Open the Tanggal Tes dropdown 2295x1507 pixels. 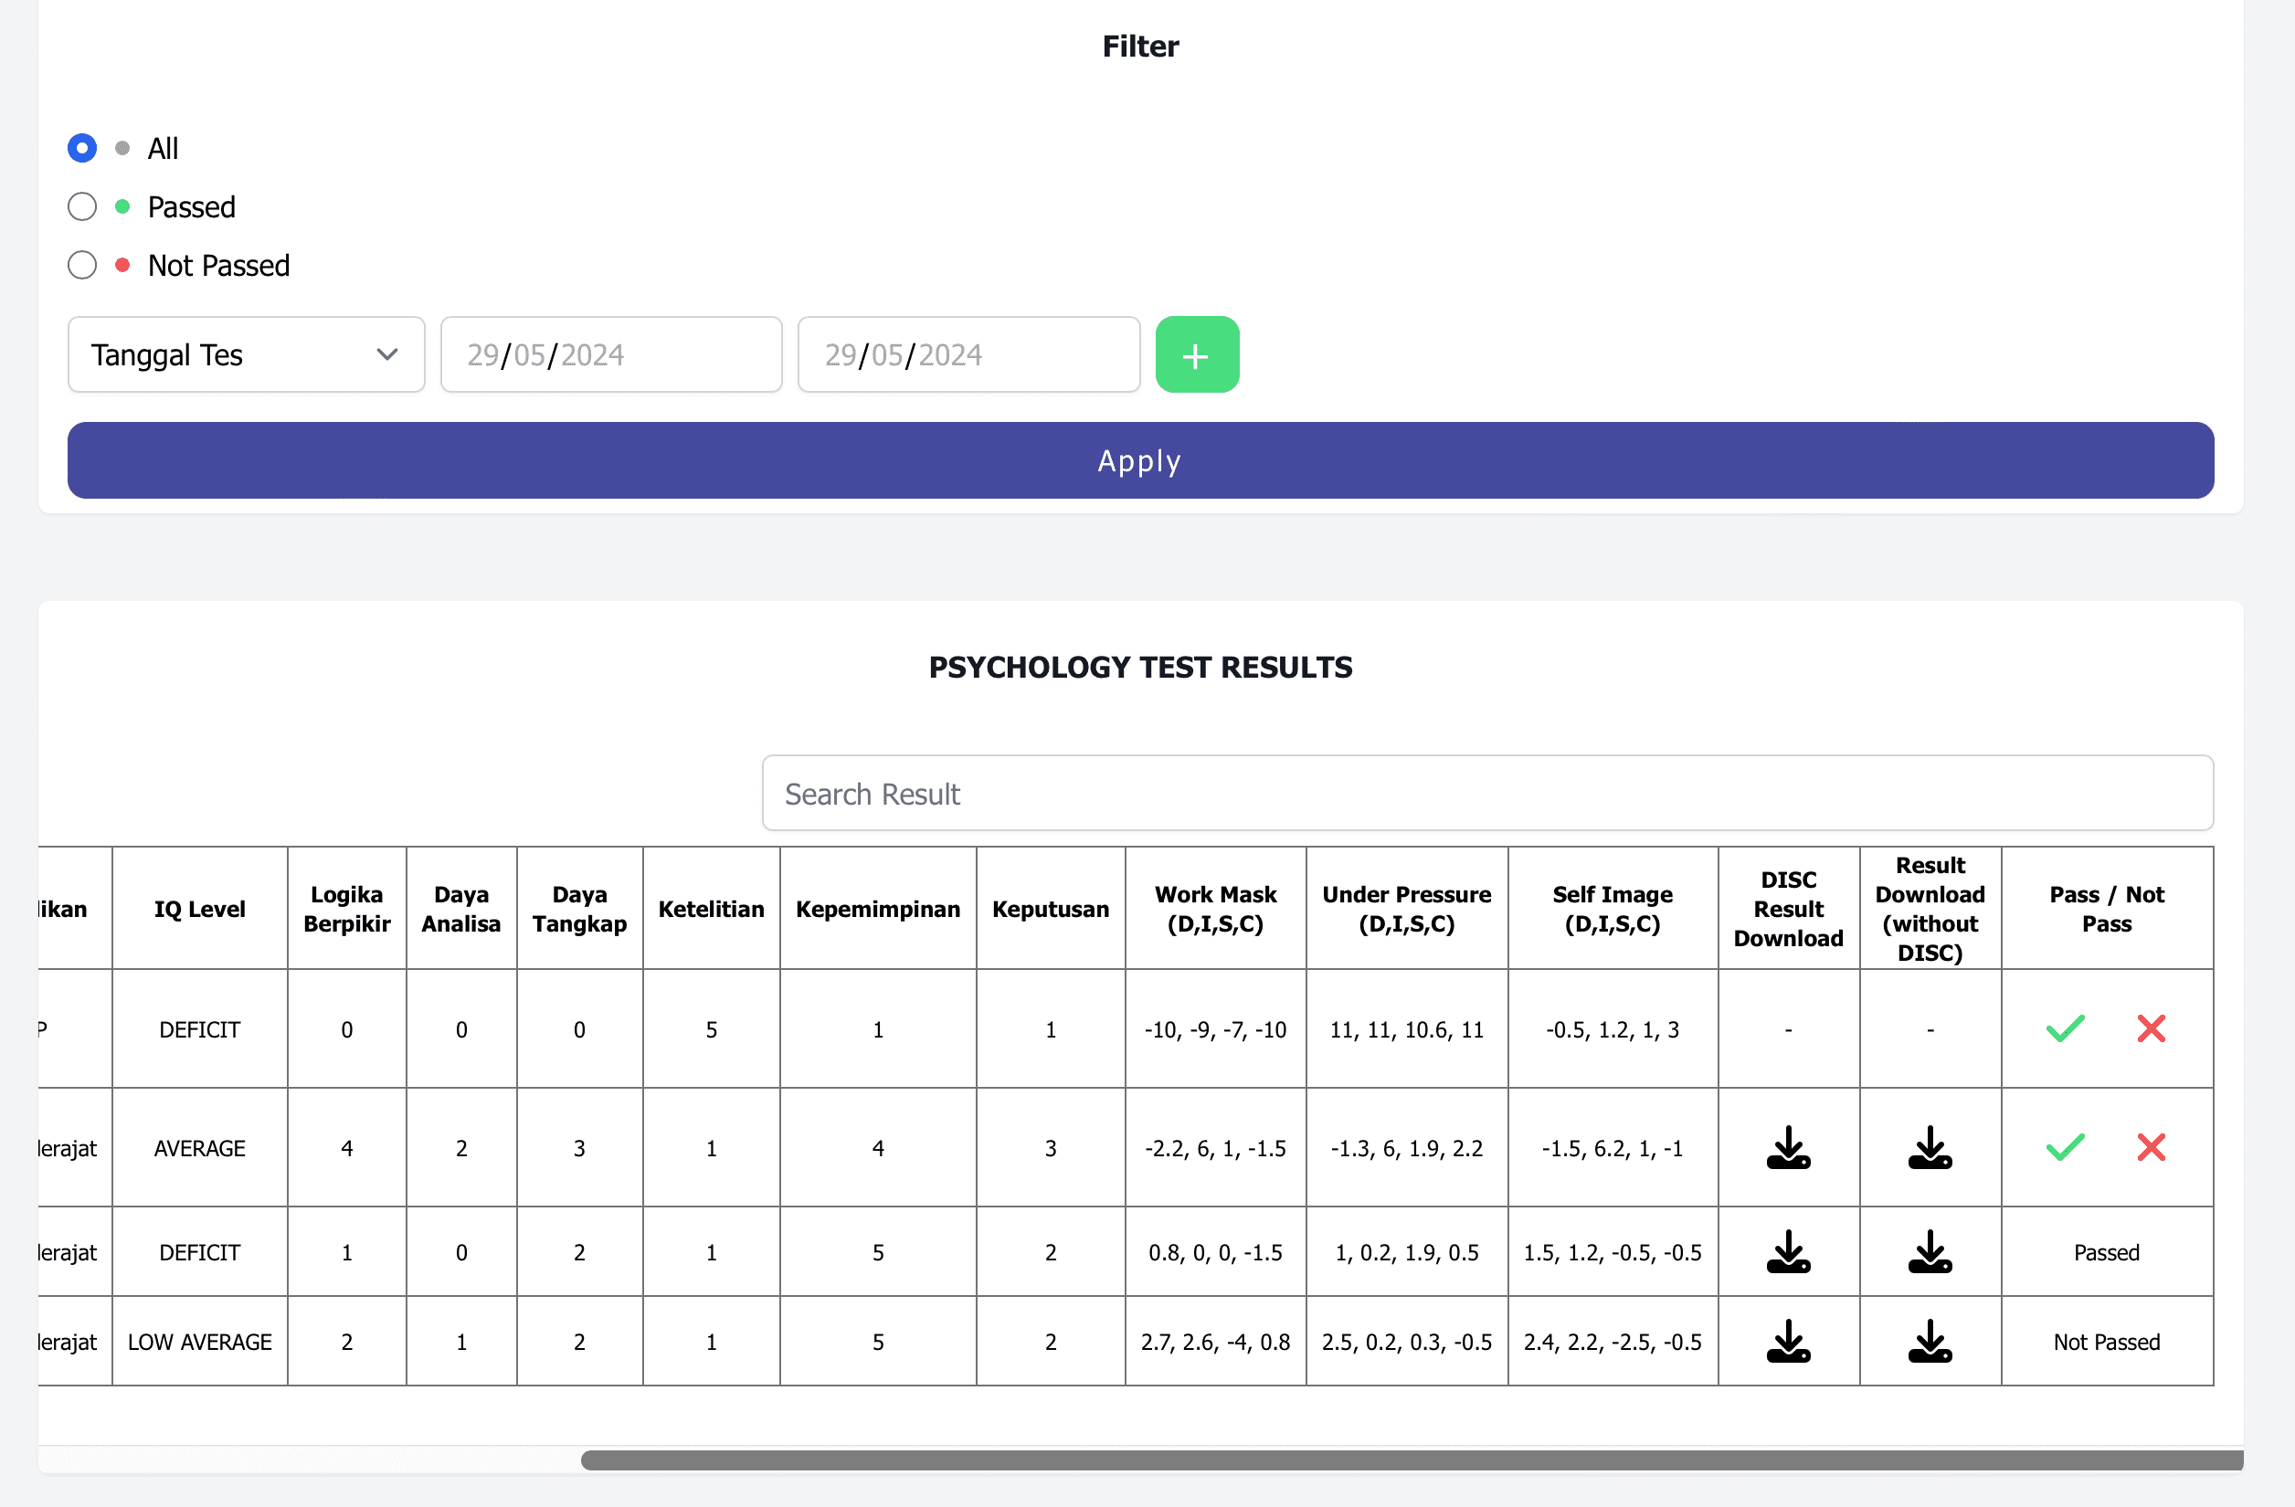click(246, 354)
